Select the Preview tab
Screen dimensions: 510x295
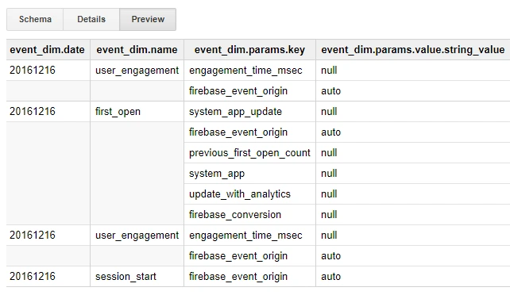[148, 20]
